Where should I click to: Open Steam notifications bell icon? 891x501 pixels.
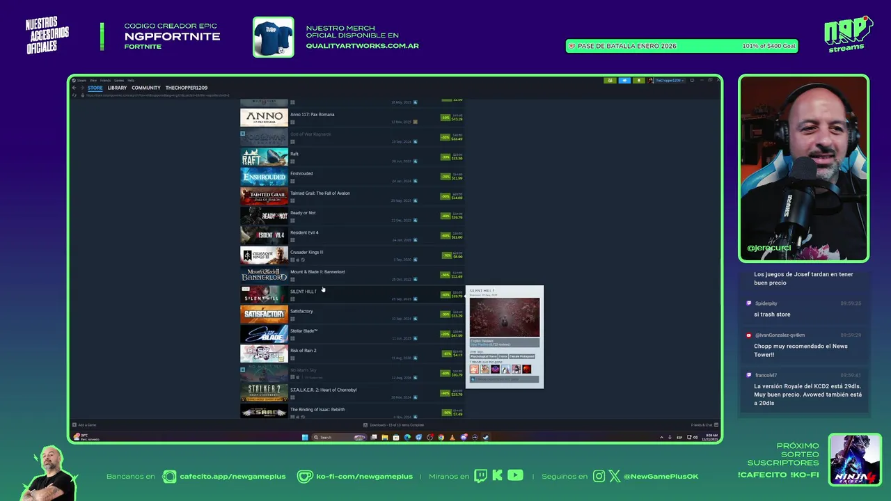coord(639,81)
